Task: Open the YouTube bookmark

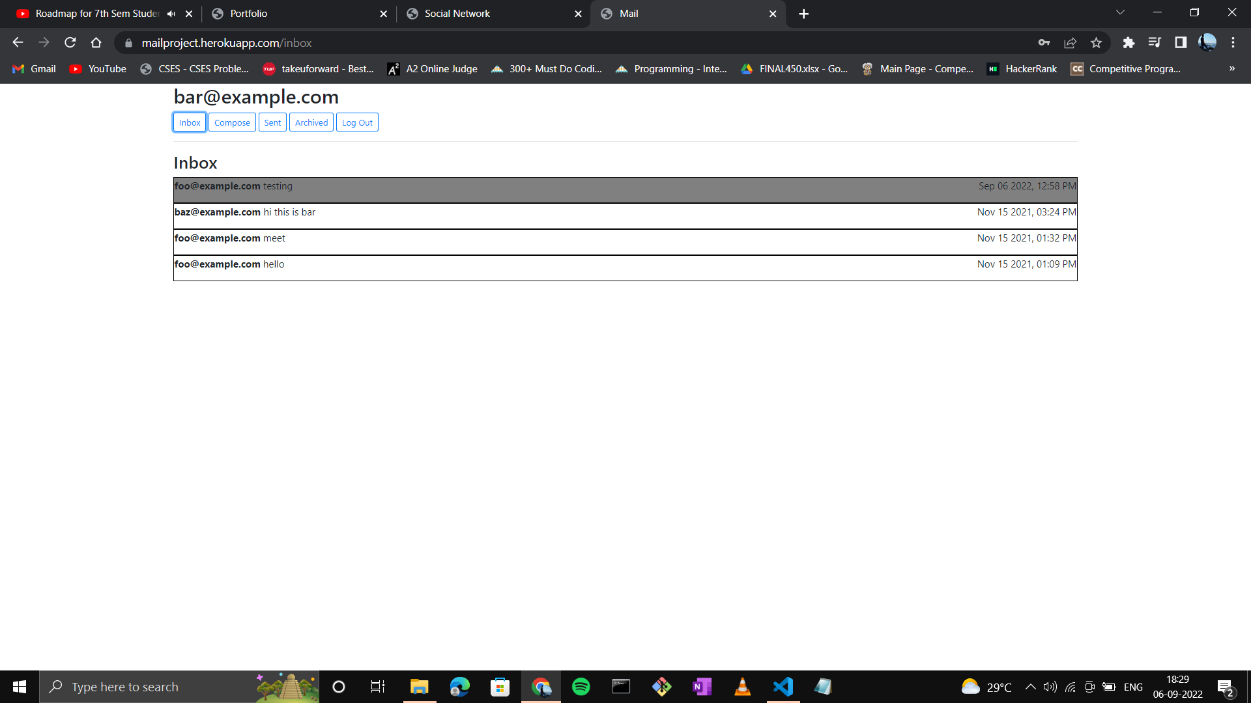Action: 96,68
